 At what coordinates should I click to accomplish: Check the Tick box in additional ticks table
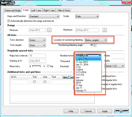35,82
